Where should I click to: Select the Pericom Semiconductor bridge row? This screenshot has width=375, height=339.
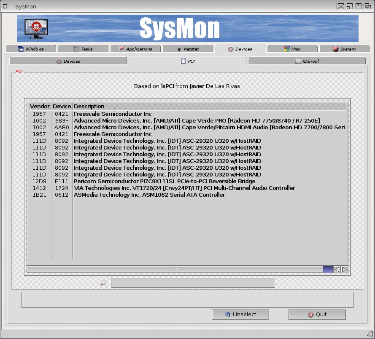(187, 181)
